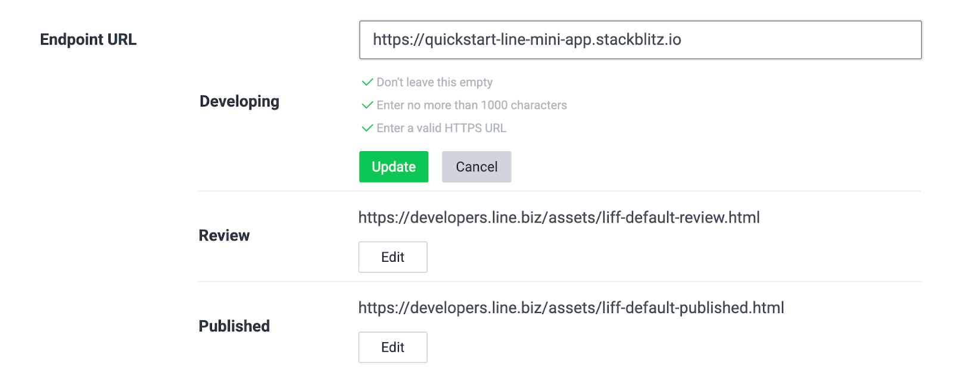This screenshot has width=953, height=385.
Task: Edit the Review endpoint URL
Action: (393, 257)
